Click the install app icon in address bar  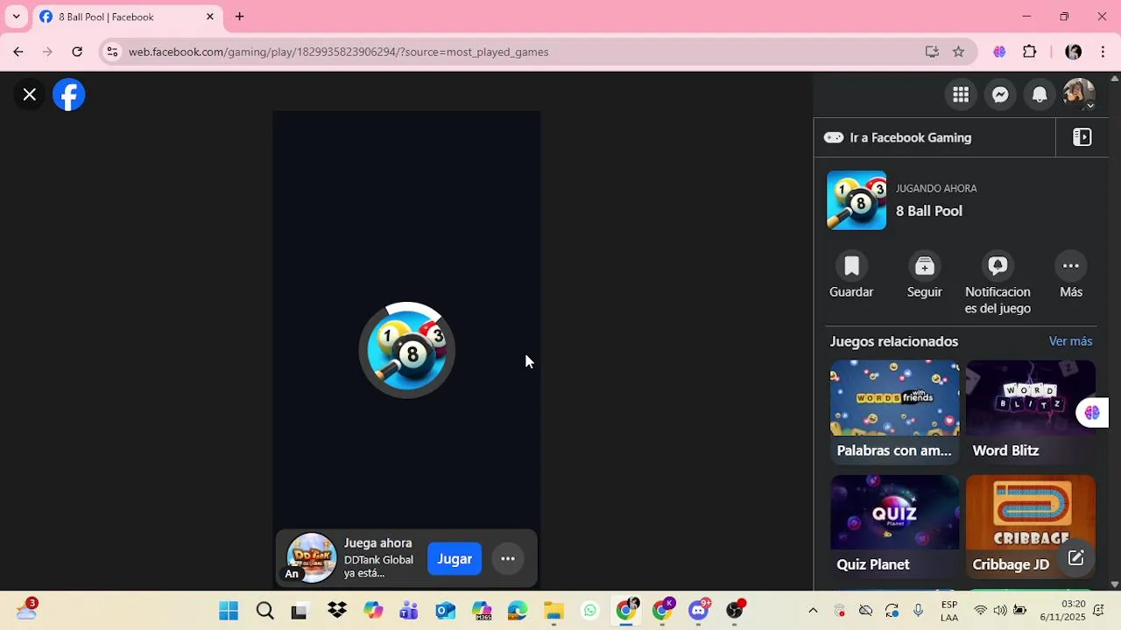[x=932, y=52]
